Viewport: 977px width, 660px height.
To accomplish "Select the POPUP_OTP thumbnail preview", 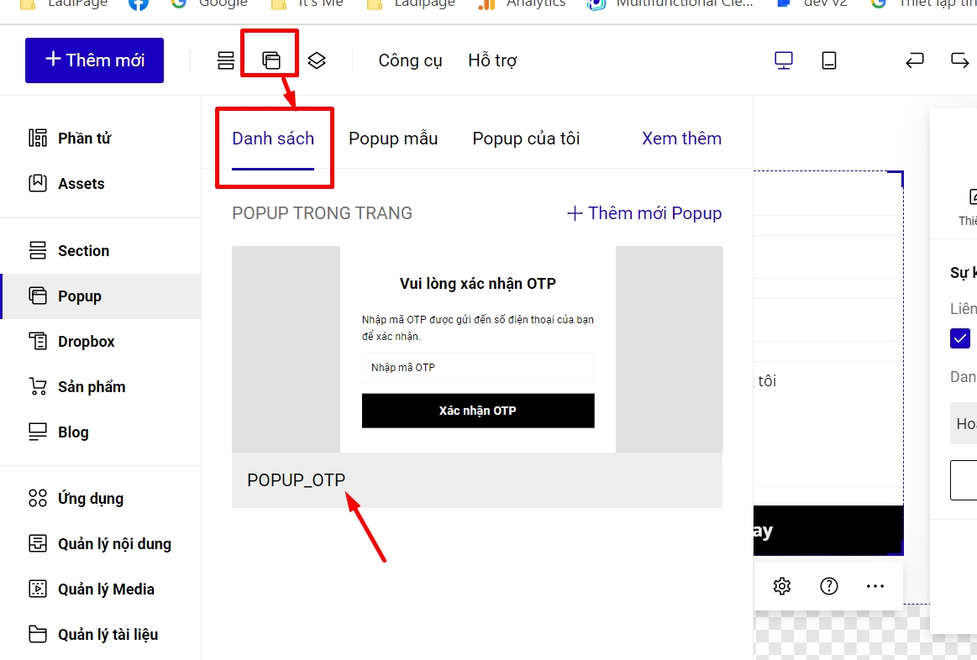I will (477, 349).
